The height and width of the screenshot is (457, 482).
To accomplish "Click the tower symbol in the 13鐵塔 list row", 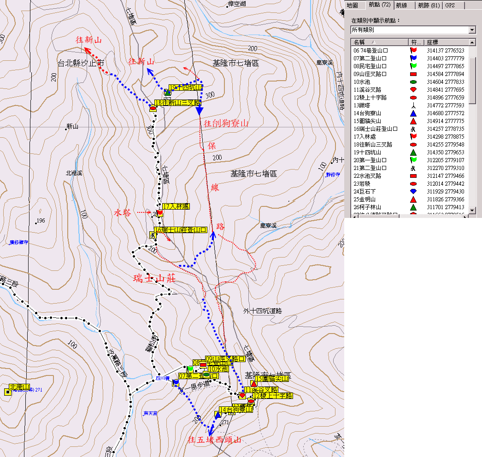I will pos(413,105).
